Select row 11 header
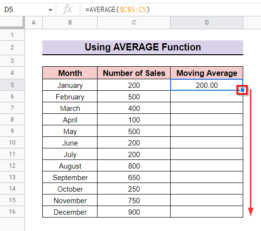 [12, 154]
